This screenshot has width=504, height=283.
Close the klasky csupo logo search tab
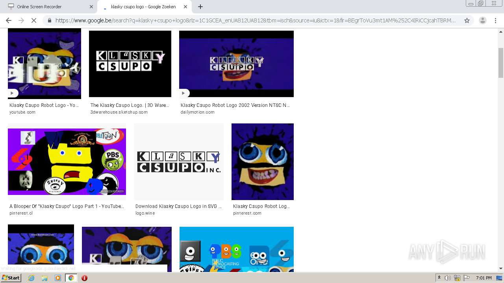point(185,7)
